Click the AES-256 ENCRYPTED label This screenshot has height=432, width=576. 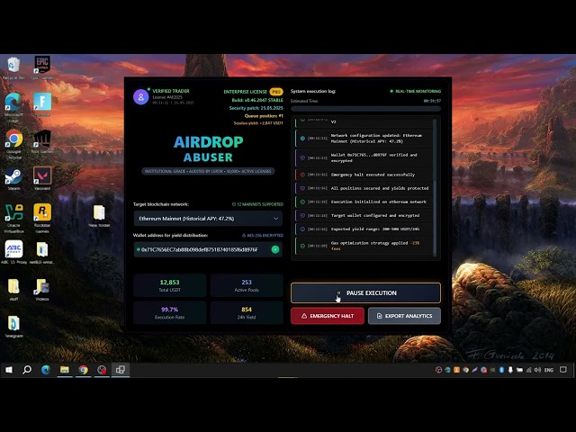click(263, 236)
